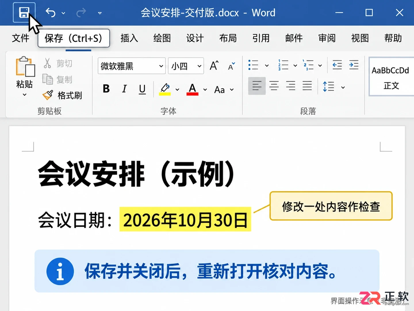Select the 正文 style thumbnail

click(391, 77)
